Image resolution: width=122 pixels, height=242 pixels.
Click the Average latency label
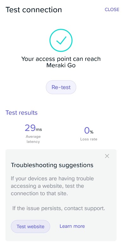coord(33,139)
